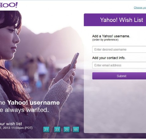Click the empty area below Submit button
This screenshot has width=146, height=140.
[x=115, y=106]
